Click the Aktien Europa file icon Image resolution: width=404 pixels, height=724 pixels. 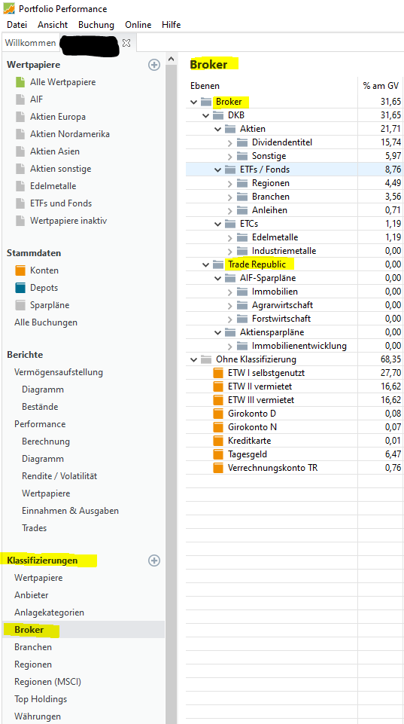pyautogui.click(x=20, y=117)
